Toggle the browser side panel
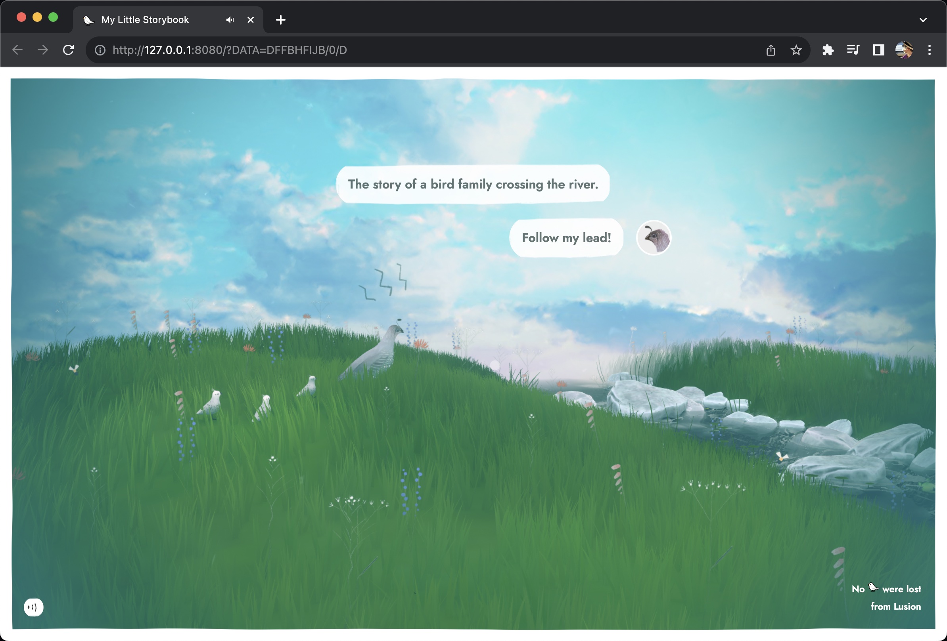This screenshot has width=947, height=641. [x=878, y=50]
